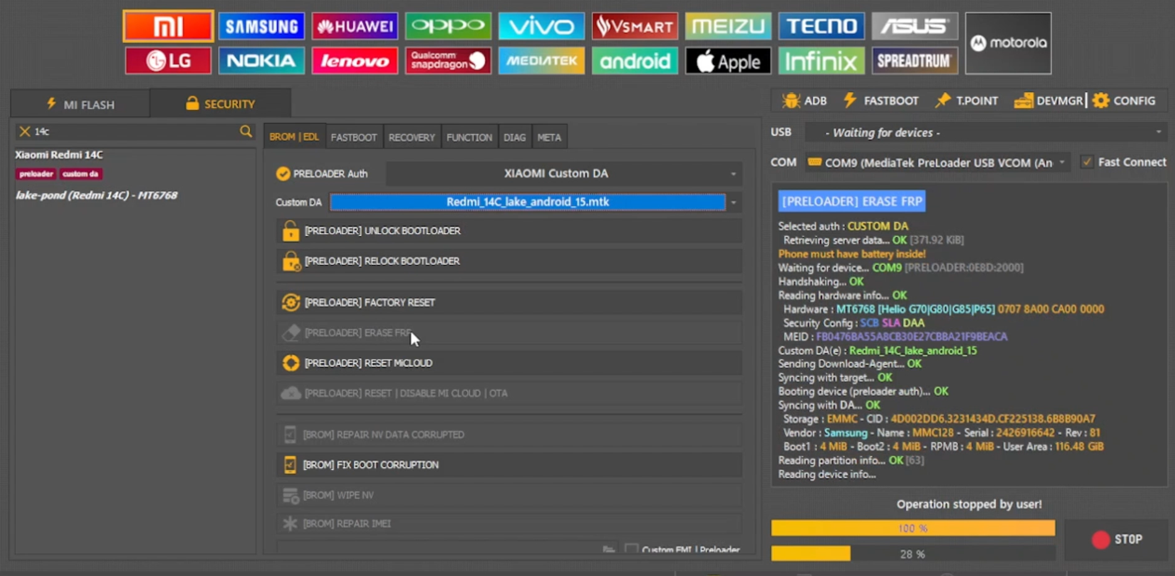
Task: Open the ADB toolbar tool
Action: tap(804, 101)
